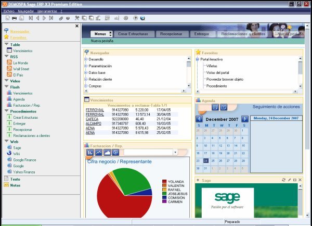Select the line chart view in Facturacion
The height and width of the screenshot is (226, 312).
pos(98,153)
